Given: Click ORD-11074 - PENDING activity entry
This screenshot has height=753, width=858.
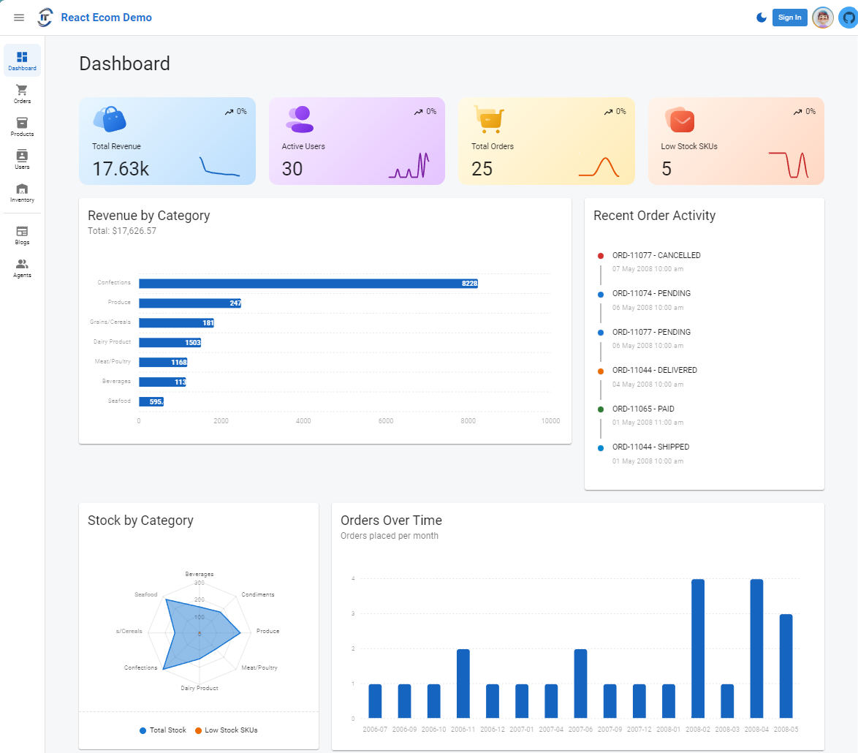Looking at the screenshot, I should 651,293.
